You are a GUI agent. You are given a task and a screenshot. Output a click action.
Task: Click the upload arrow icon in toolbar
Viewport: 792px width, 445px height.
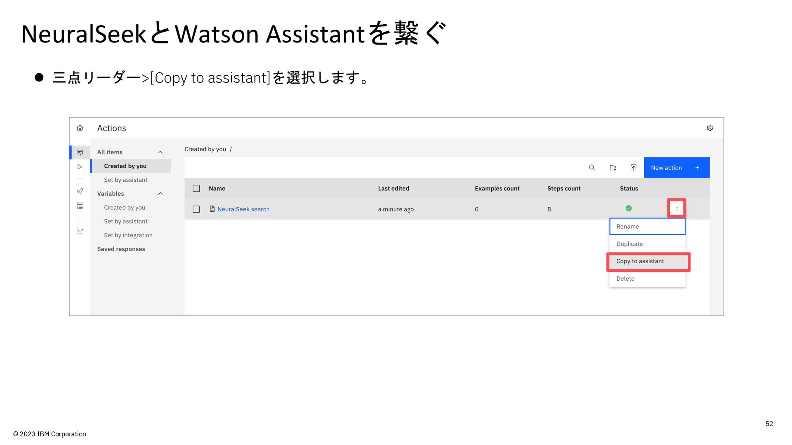click(x=634, y=168)
